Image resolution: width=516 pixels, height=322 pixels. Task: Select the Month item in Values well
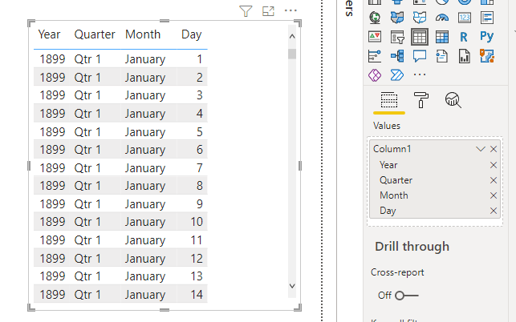click(x=394, y=195)
